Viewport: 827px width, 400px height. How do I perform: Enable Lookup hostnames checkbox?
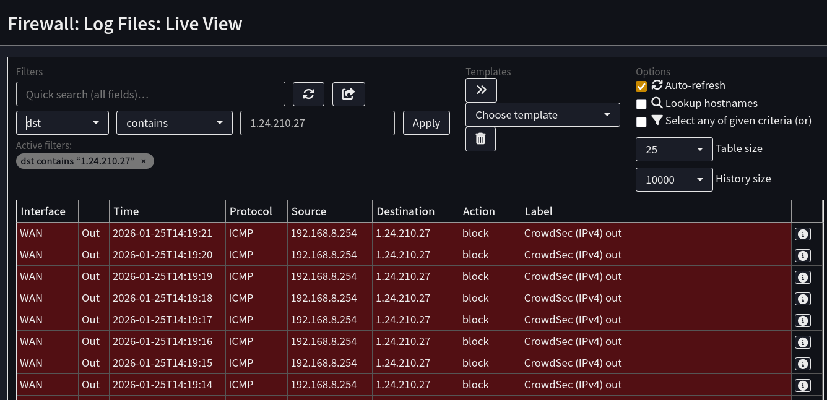[641, 104]
